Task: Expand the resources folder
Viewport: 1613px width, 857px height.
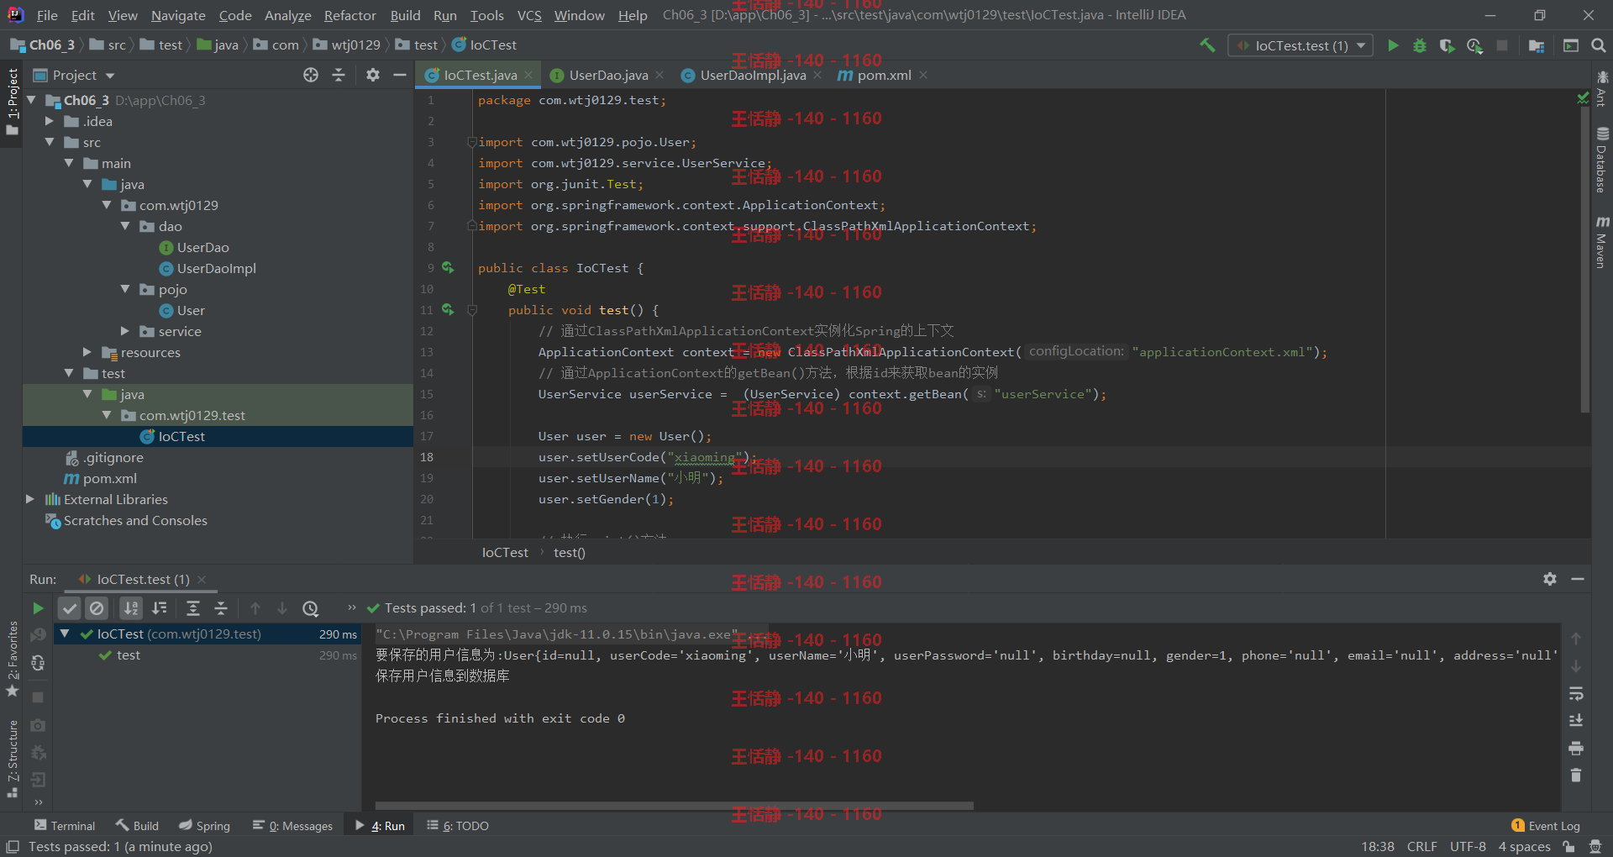Action: click(87, 352)
